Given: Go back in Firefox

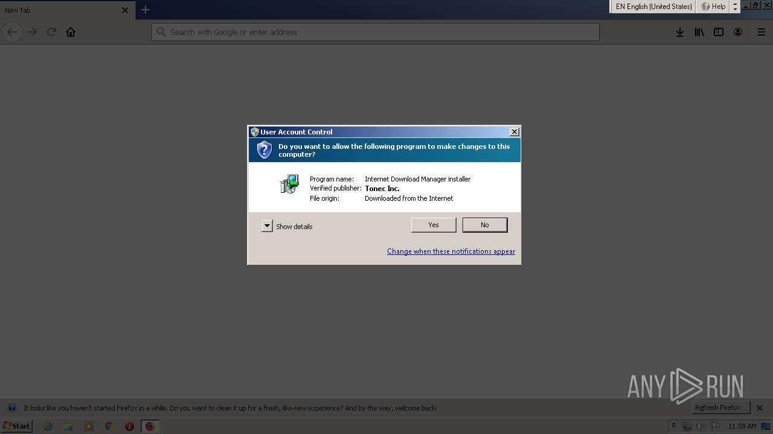Looking at the screenshot, I should click(x=12, y=32).
